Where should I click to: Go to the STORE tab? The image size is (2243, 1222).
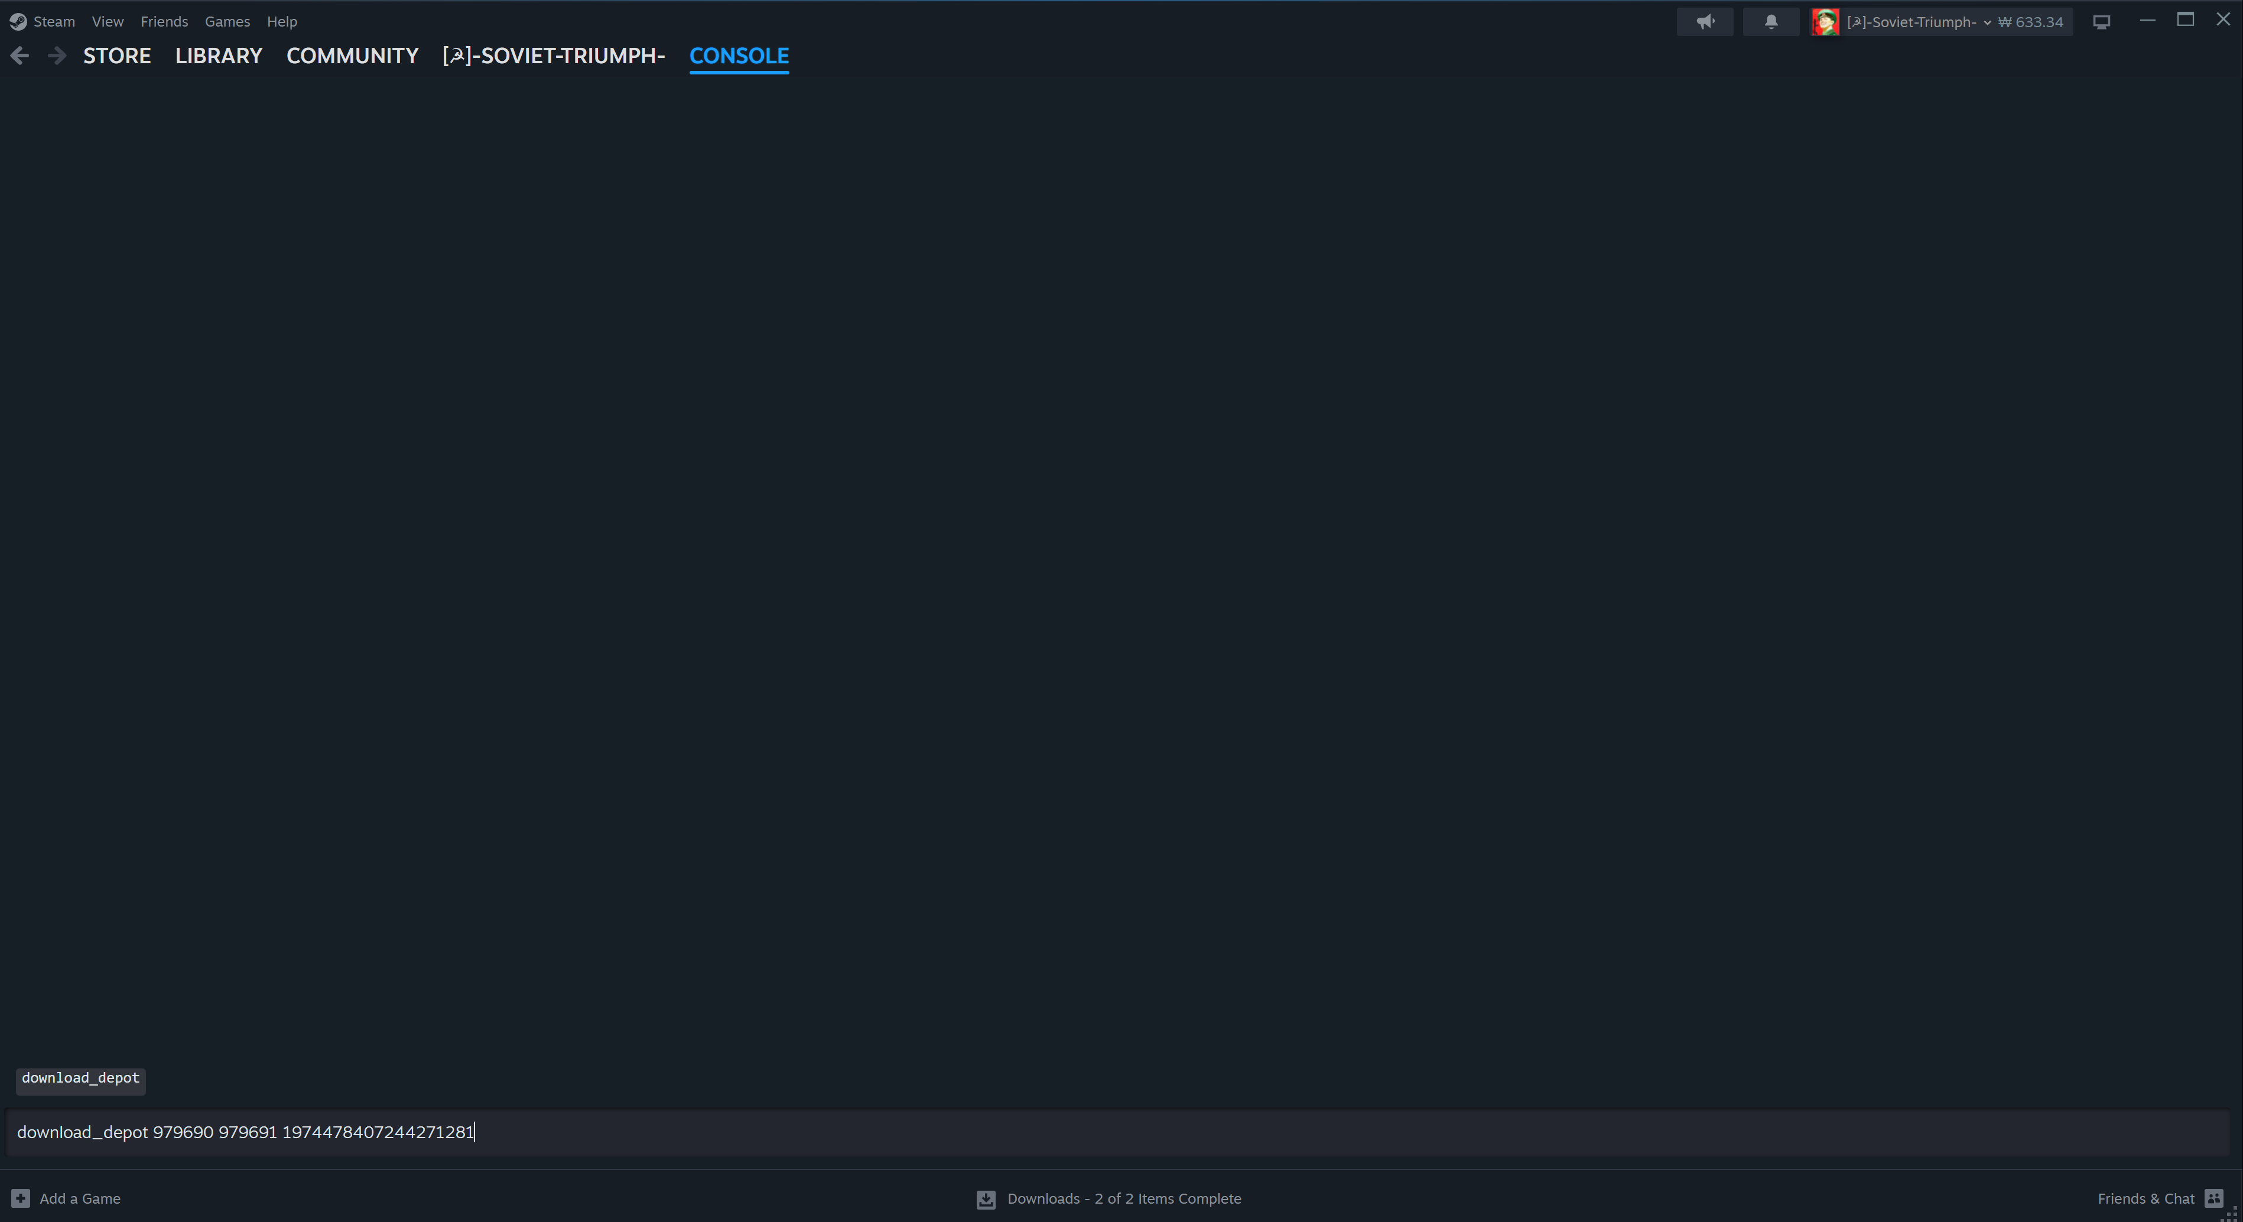[118, 56]
